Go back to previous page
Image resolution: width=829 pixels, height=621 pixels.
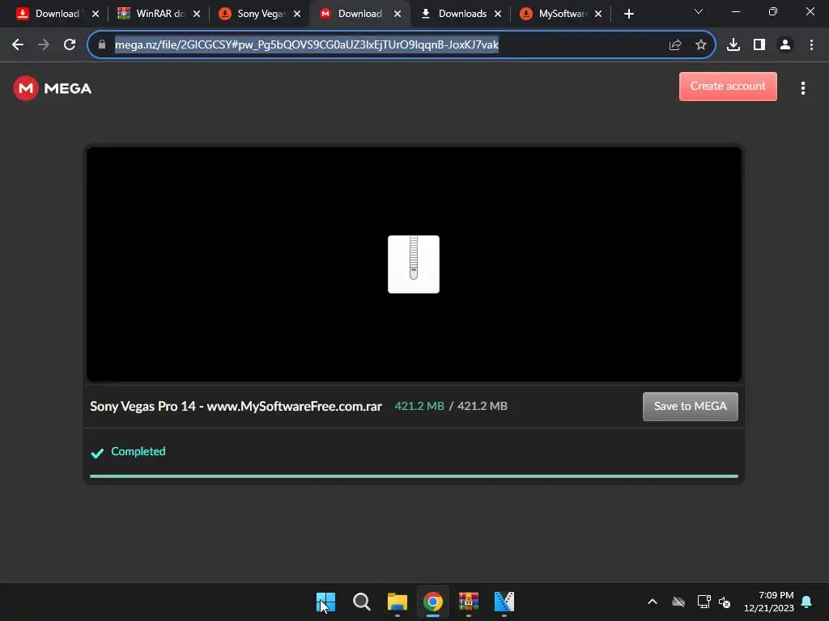pos(18,44)
